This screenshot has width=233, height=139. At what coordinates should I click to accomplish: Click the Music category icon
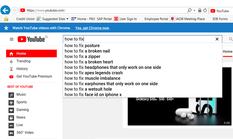click(x=11, y=95)
